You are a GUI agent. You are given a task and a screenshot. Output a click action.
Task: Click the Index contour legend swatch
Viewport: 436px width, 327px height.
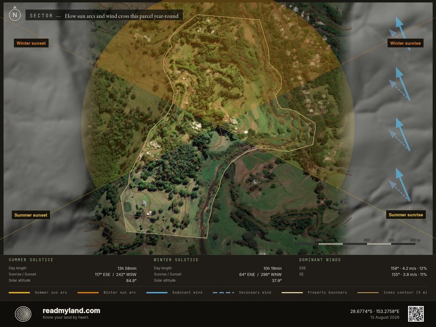pyautogui.click(x=368, y=293)
